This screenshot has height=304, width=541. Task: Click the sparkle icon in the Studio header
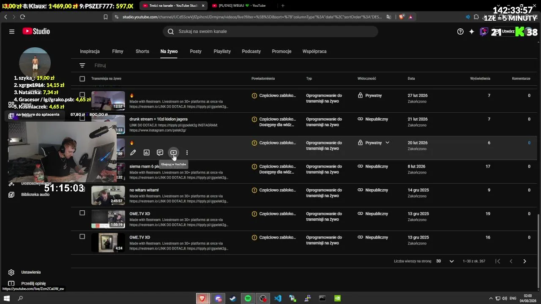(472, 31)
